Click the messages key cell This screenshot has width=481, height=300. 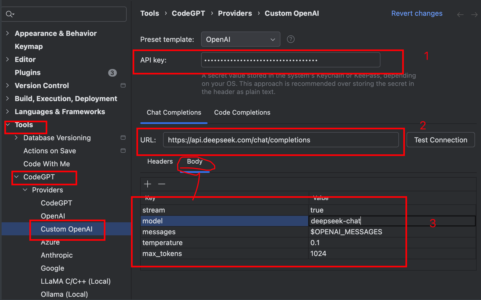click(x=224, y=232)
